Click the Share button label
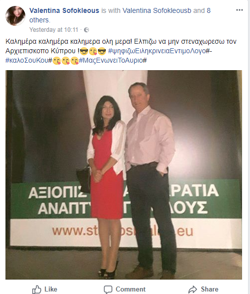 pos(210,289)
